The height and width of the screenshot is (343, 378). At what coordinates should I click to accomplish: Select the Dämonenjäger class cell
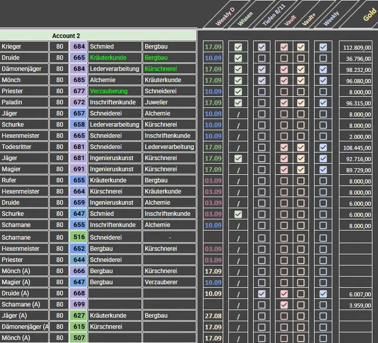point(24,69)
